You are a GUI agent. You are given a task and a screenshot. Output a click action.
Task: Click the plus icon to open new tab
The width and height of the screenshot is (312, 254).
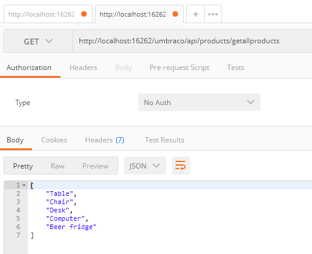(195, 14)
